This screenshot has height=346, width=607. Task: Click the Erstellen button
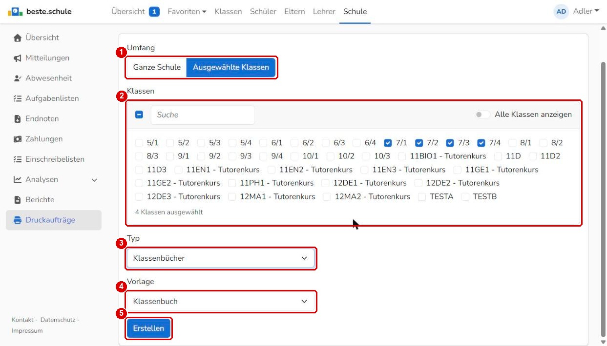coord(149,329)
